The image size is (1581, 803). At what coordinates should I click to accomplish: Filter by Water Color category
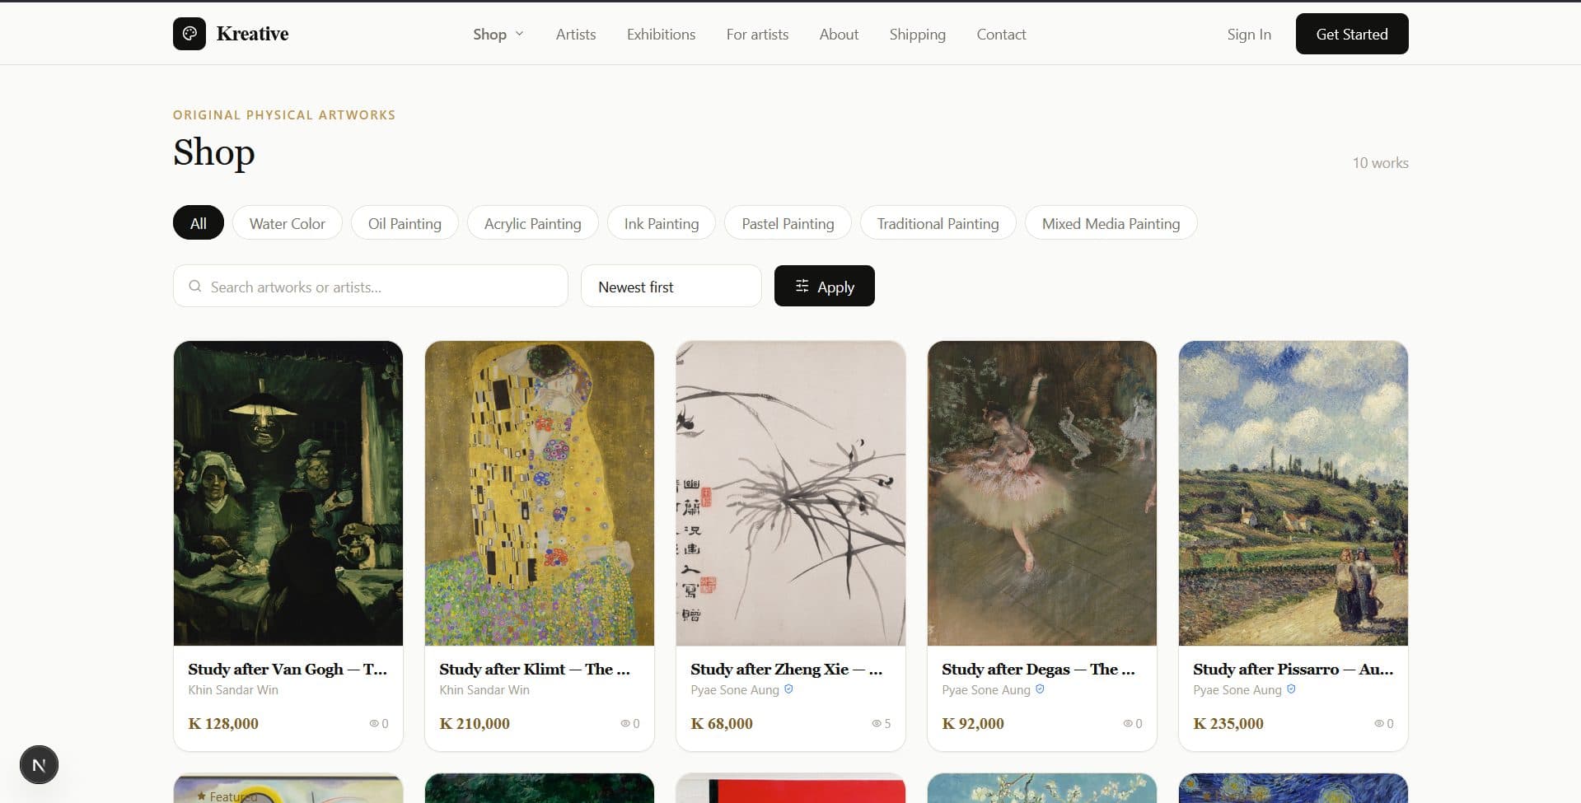288,222
